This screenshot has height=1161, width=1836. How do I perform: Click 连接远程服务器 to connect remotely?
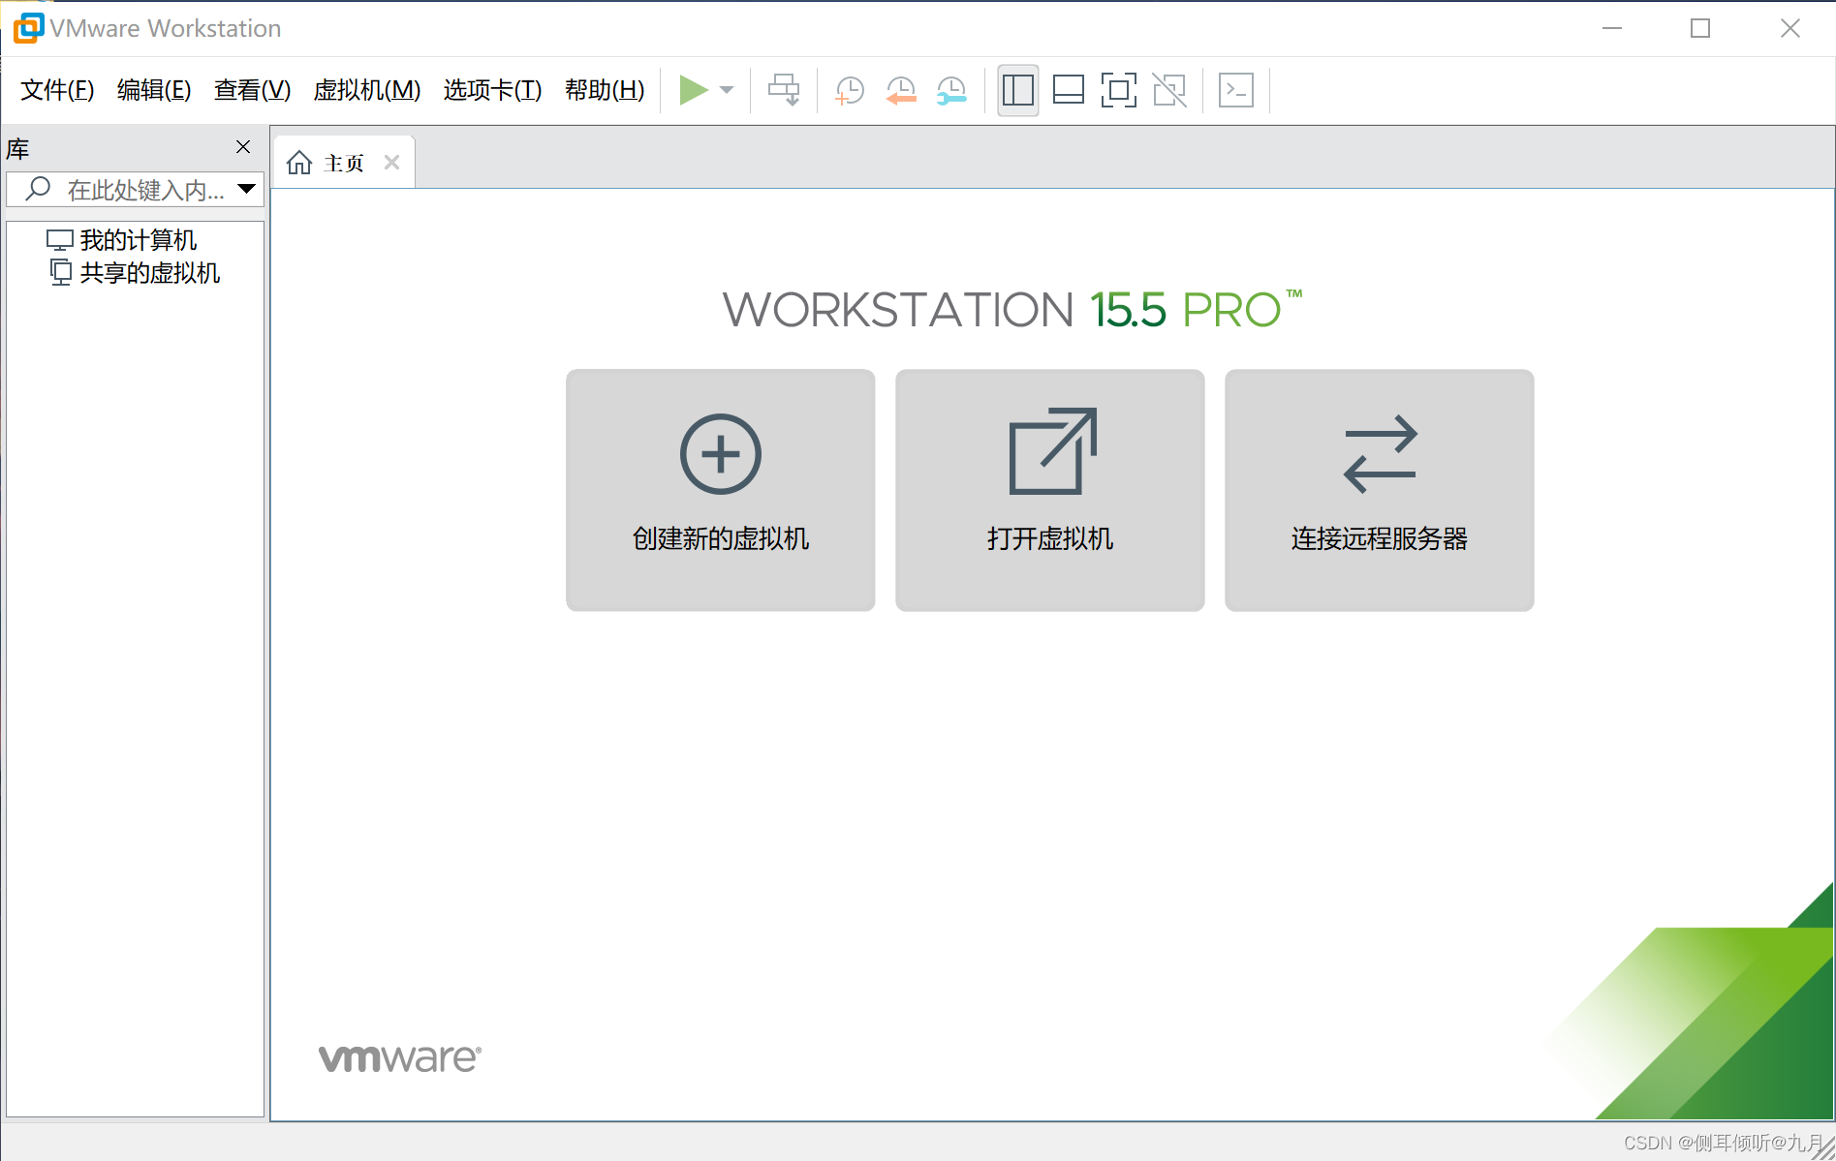click(1378, 490)
